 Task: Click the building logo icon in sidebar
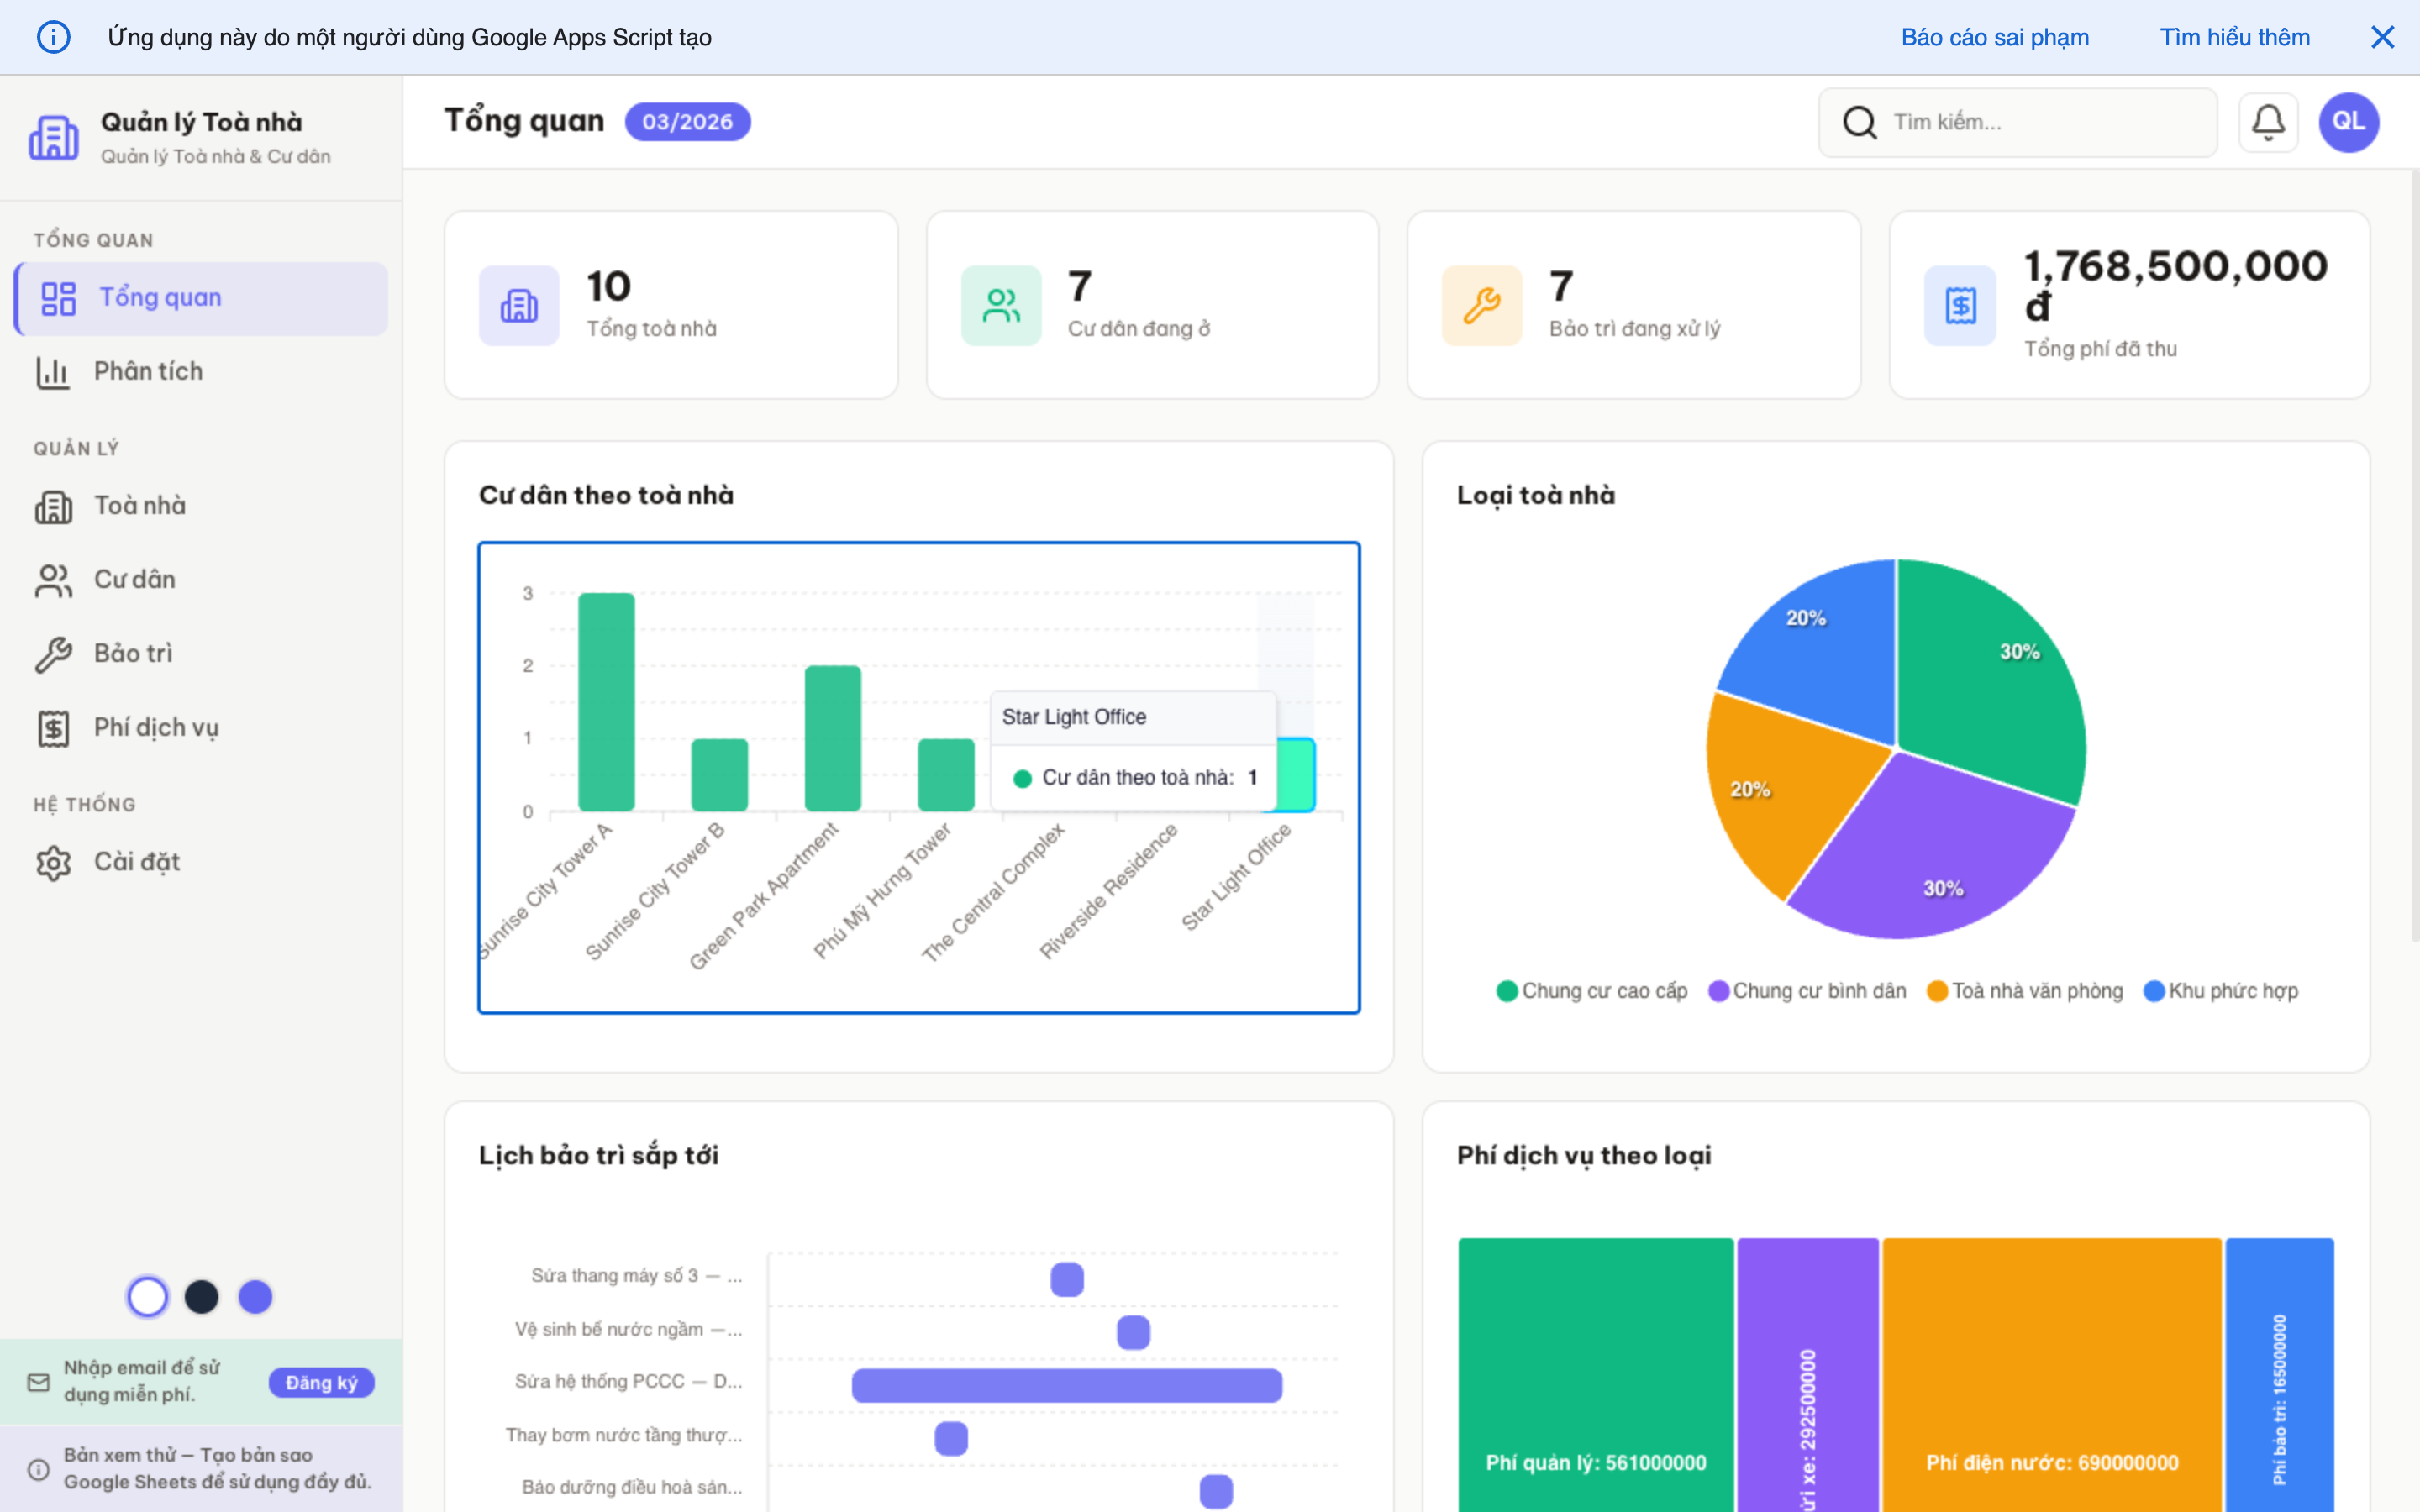pyautogui.click(x=53, y=137)
